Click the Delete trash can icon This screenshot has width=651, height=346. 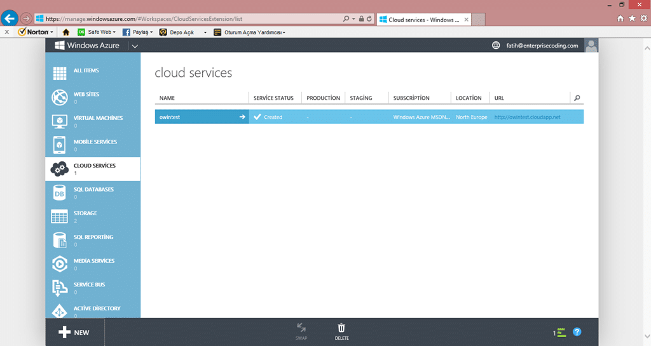tap(341, 328)
